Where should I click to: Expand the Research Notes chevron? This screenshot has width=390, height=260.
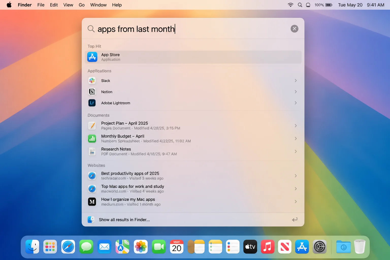point(296,151)
